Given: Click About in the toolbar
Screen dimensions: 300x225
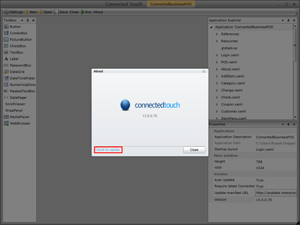Looking at the screenshot, I should [98, 12].
